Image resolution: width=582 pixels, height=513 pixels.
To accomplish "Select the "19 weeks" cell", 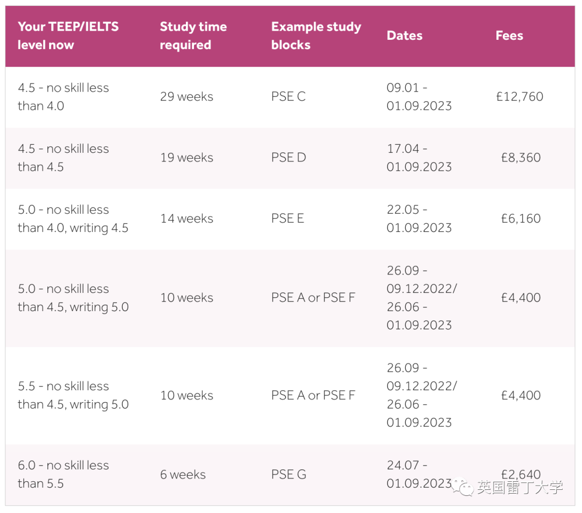I will (x=186, y=158).
